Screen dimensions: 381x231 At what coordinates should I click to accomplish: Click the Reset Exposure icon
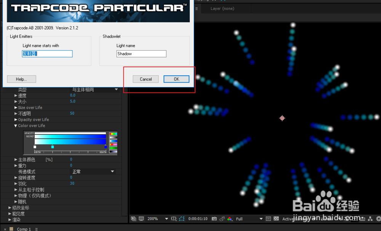coord(378,218)
